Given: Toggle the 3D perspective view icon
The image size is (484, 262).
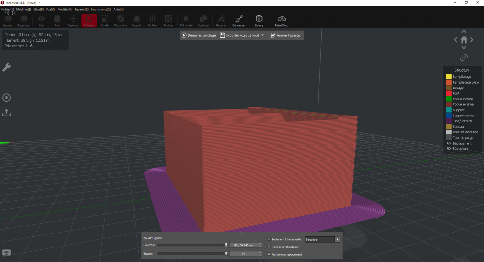Looking at the screenshot, I should tap(464, 58).
